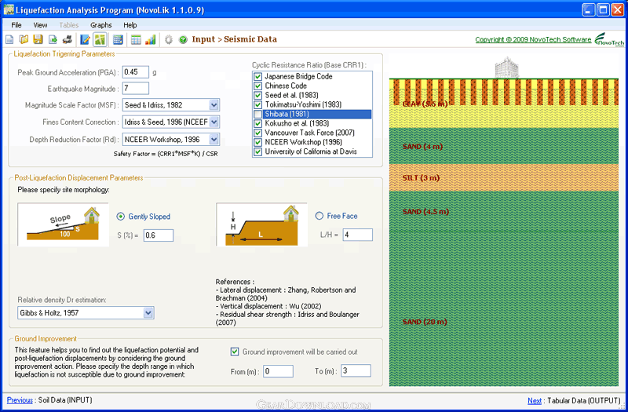The image size is (628, 412).
Task: Click the export page icon with green arrow
Action: click(x=53, y=39)
